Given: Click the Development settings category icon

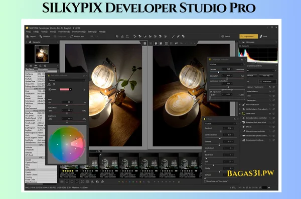Looking at the screenshot, I should pyautogui.click(x=244, y=140).
